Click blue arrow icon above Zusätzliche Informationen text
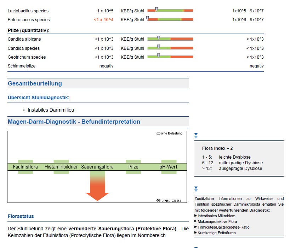Screen dimensions: 290x248 [x=196, y=189]
